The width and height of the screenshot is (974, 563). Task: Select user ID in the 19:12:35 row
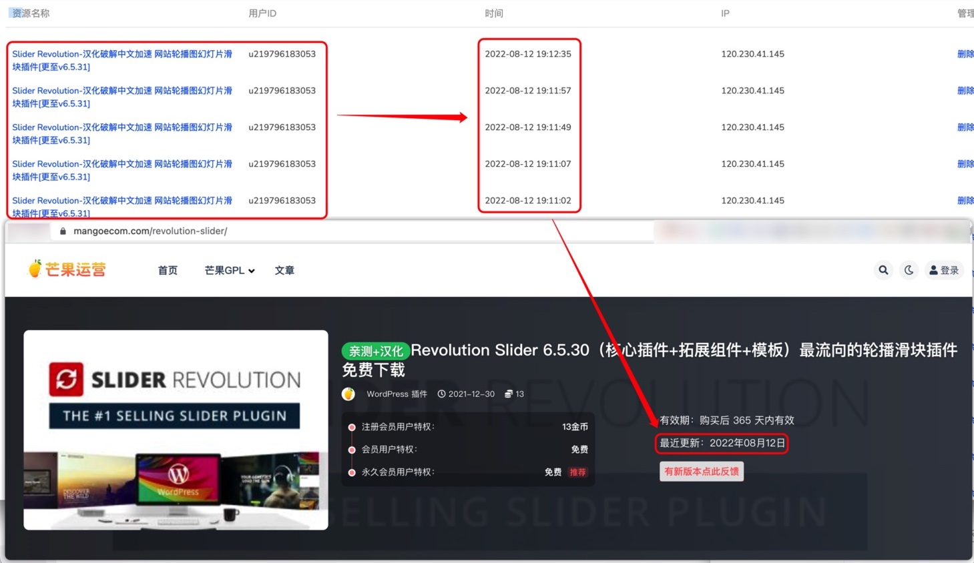click(x=282, y=54)
